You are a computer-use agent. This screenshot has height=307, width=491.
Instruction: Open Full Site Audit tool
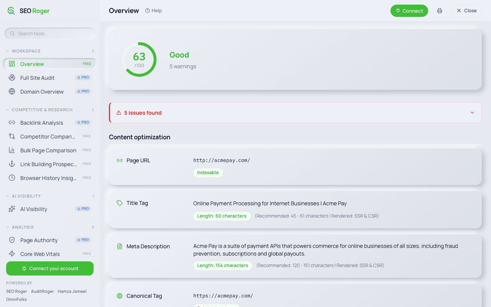[x=50, y=78]
